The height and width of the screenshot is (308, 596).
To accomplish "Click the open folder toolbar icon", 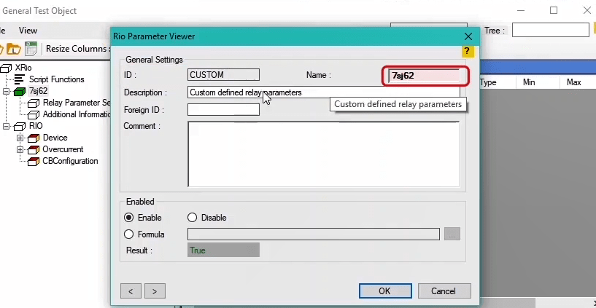I will point(15,49).
